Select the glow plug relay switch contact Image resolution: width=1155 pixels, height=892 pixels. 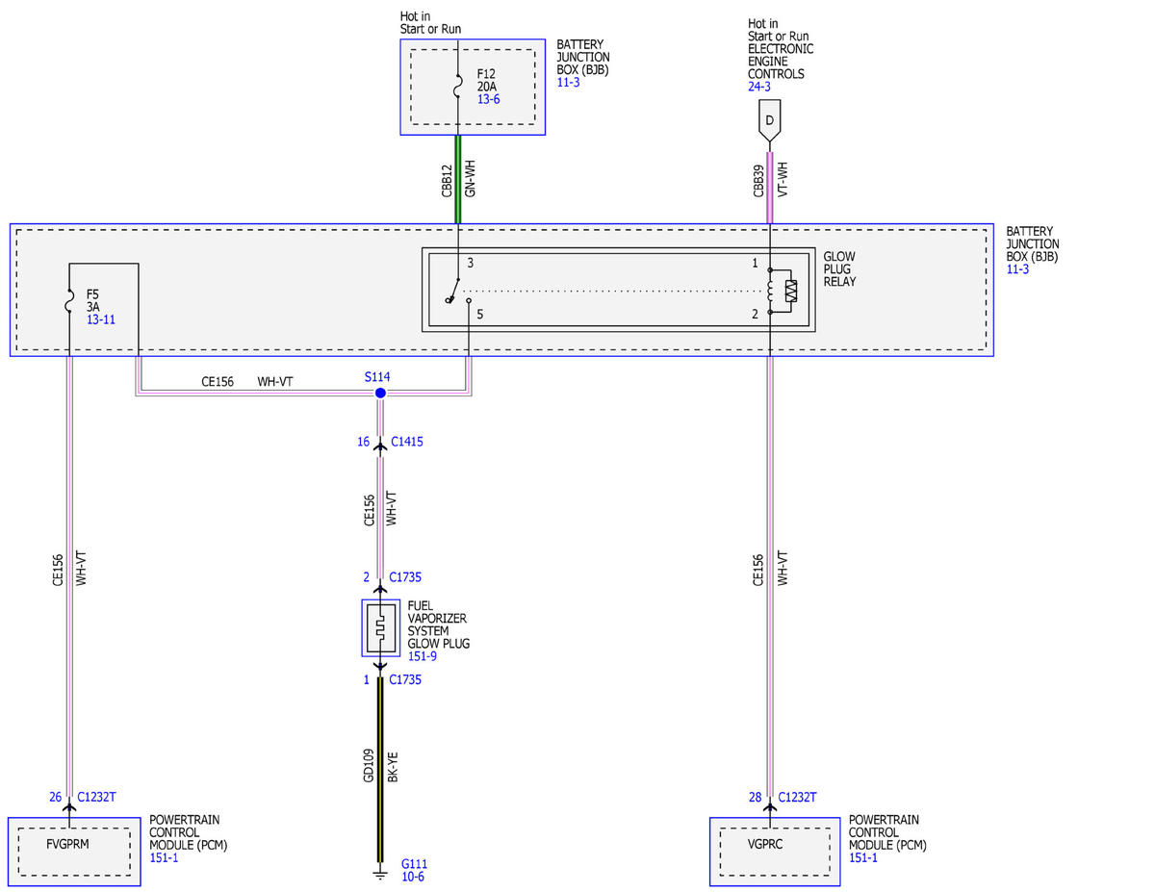(458, 292)
